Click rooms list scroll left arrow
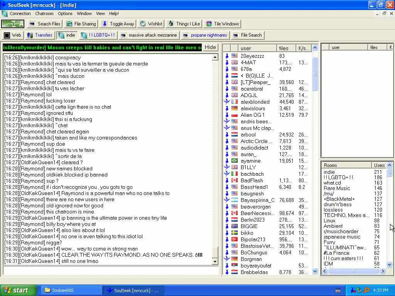 click(x=325, y=271)
